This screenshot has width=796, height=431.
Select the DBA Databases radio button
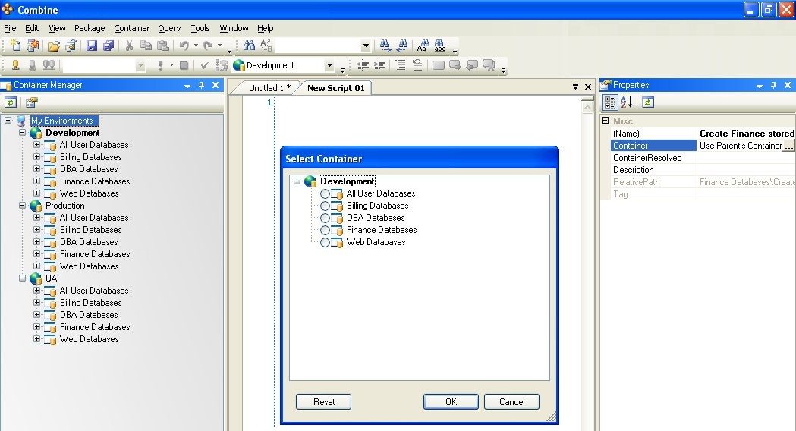pyautogui.click(x=325, y=219)
